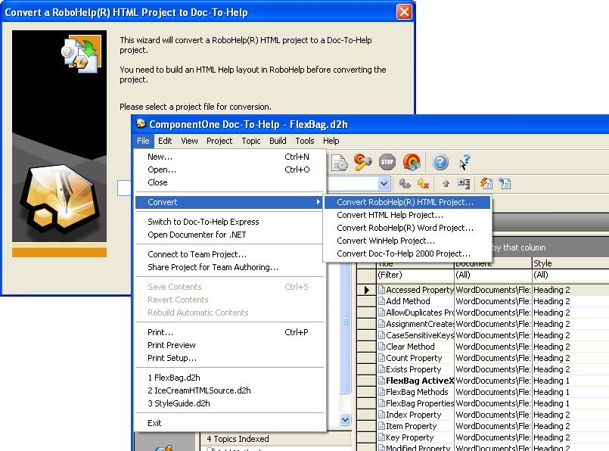Choose Open Documenter for .NET
This screenshot has width=609, height=451.
pos(229,235)
